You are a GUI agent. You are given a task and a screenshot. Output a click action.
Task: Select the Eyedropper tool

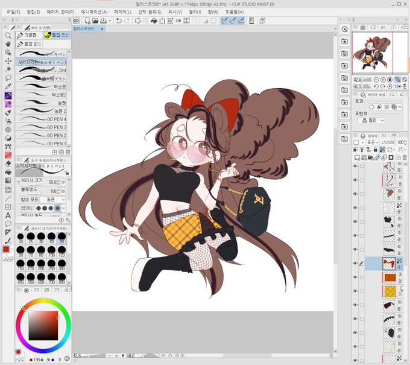pyautogui.click(x=8, y=86)
